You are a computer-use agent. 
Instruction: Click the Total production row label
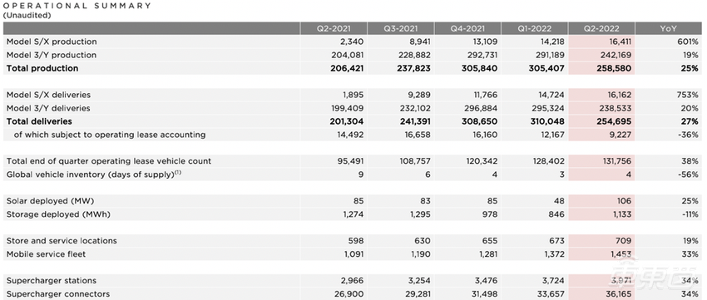(x=42, y=68)
